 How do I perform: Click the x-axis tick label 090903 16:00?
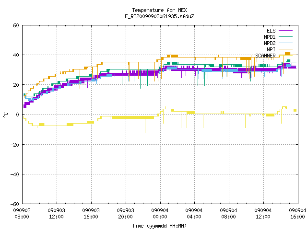(x=91, y=214)
